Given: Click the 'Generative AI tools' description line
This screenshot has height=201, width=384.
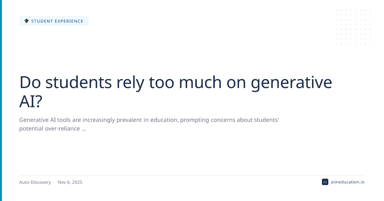Looking at the screenshot, I should point(149,120).
